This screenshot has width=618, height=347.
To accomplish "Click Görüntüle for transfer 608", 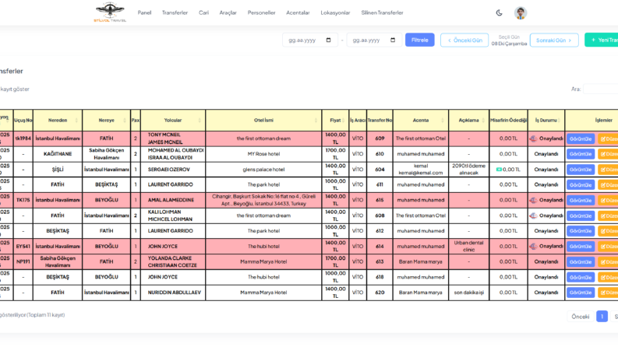I will coord(581,216).
